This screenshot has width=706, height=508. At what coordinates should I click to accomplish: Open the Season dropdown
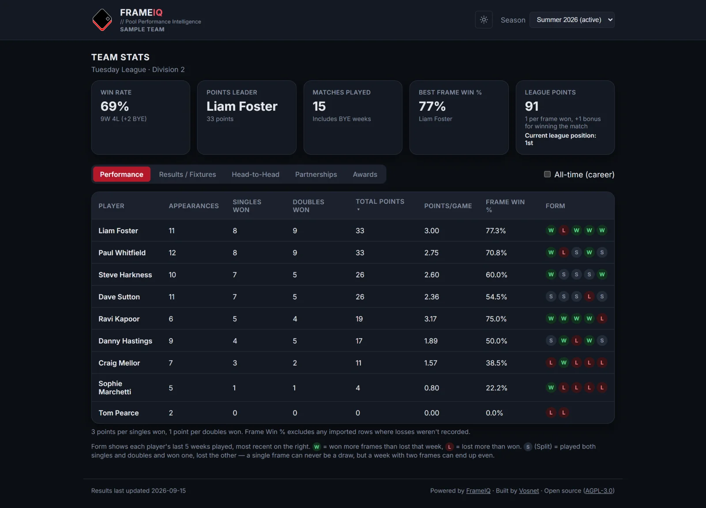(x=572, y=20)
